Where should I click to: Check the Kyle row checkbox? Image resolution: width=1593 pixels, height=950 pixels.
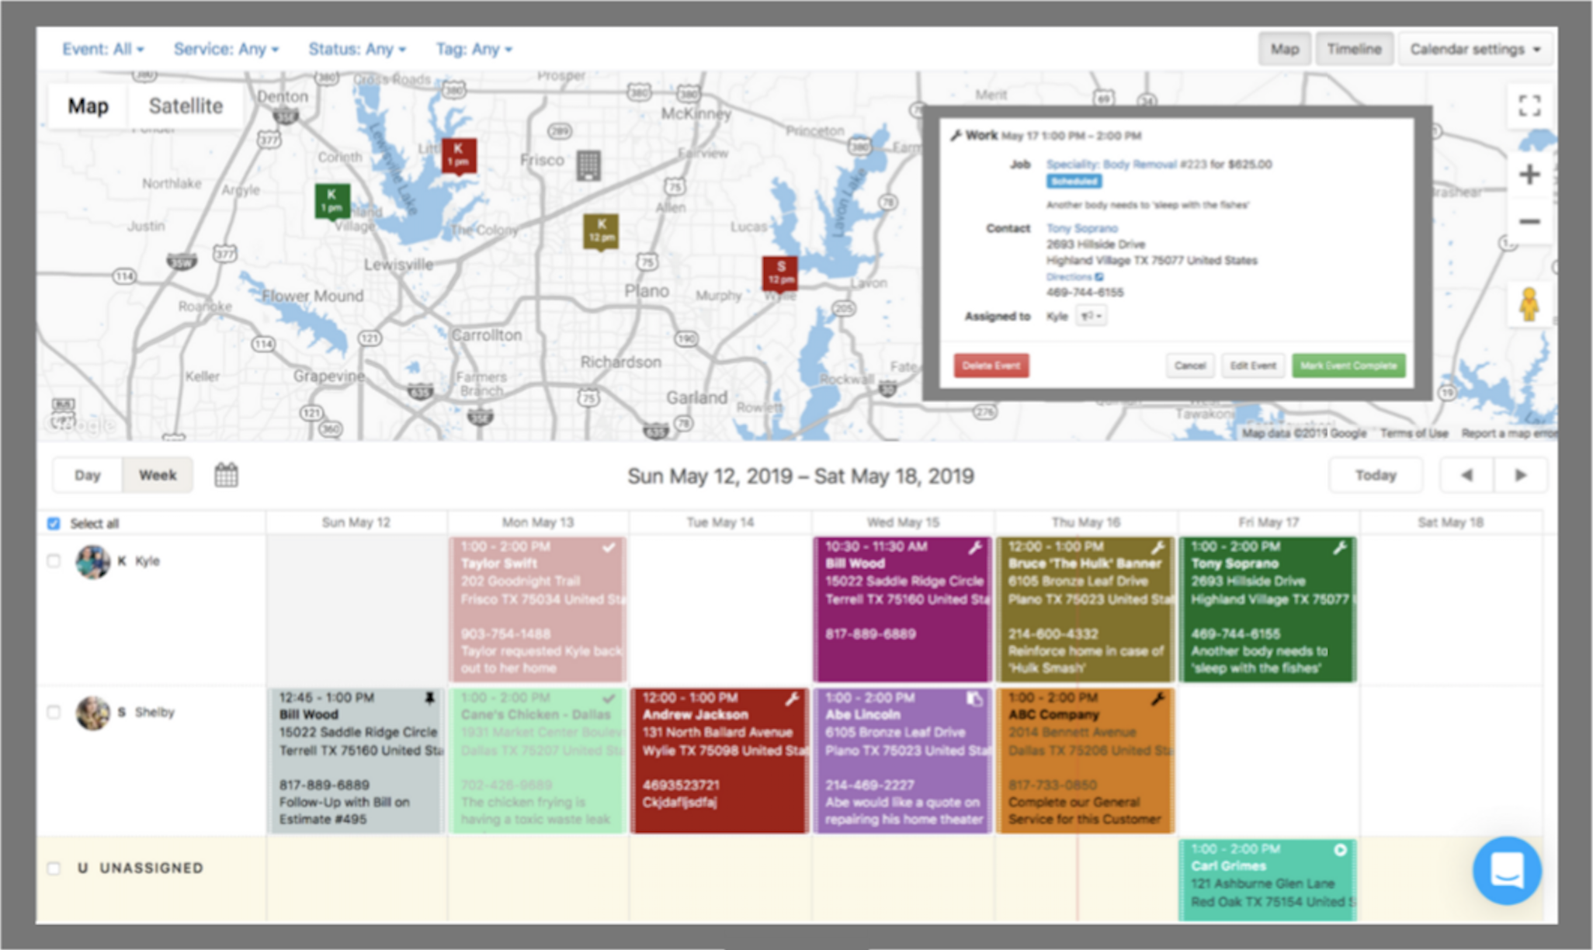[54, 561]
